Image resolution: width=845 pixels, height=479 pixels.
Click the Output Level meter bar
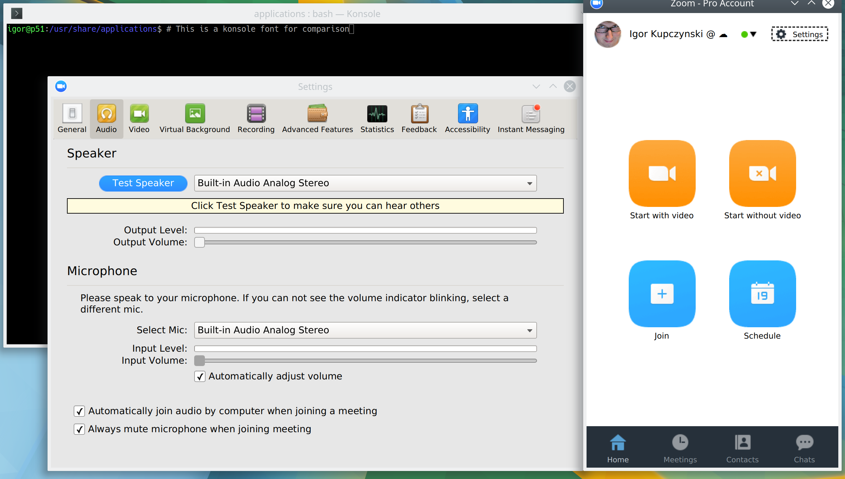[365, 230]
